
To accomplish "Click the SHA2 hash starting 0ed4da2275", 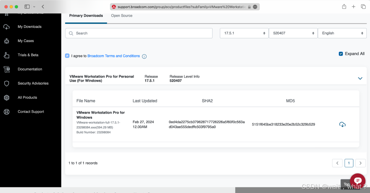I will coord(207,124).
